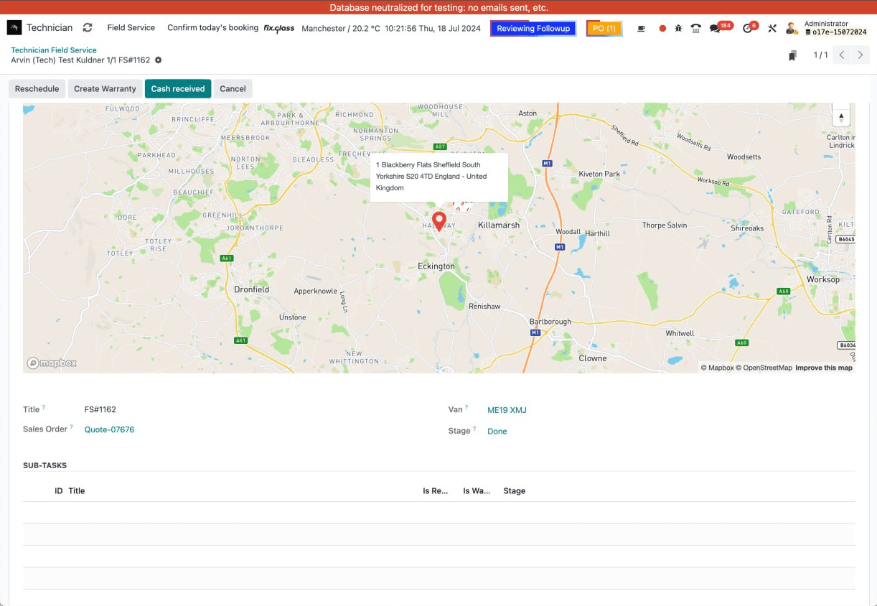Image resolution: width=877 pixels, height=606 pixels.
Task: Click the Technician app name
Action: 50,28
